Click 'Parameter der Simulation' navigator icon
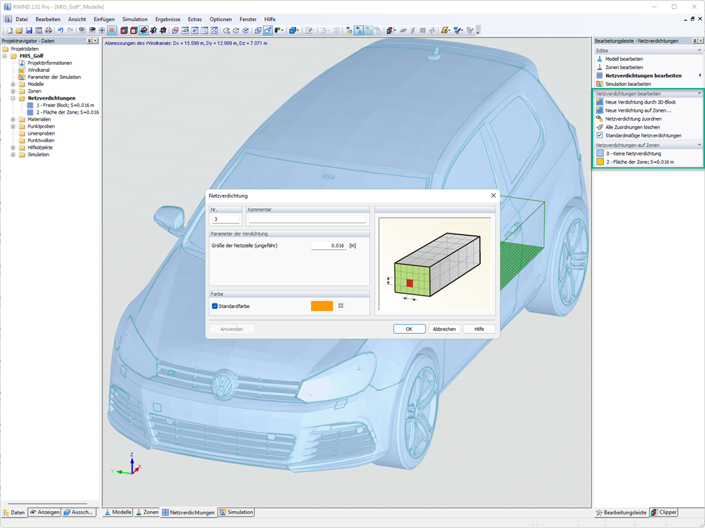705x528 pixels. pos(22,76)
